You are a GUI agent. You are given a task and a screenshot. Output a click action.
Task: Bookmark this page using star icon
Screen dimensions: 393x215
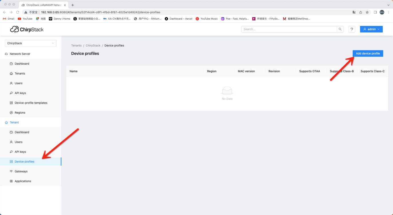(367, 12)
